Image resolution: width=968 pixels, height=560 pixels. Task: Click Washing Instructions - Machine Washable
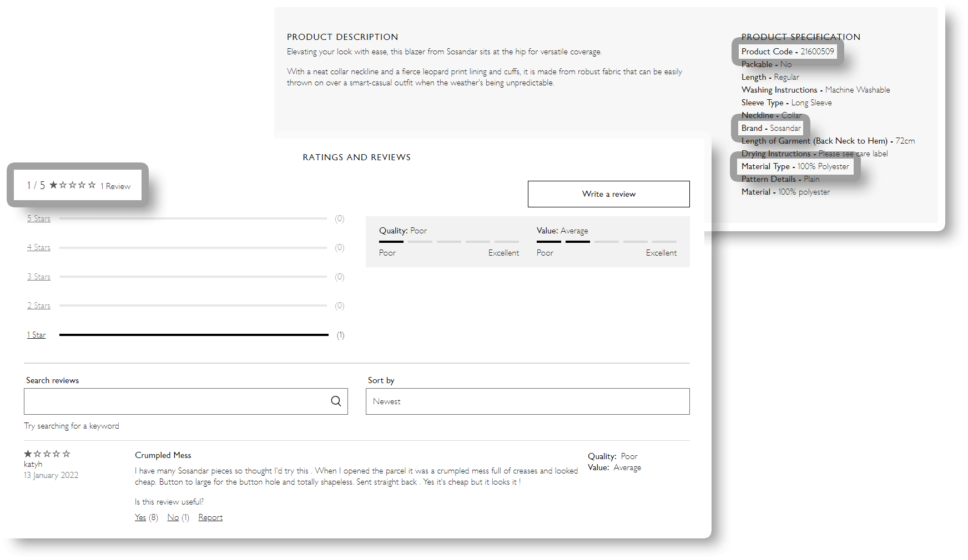(x=816, y=90)
